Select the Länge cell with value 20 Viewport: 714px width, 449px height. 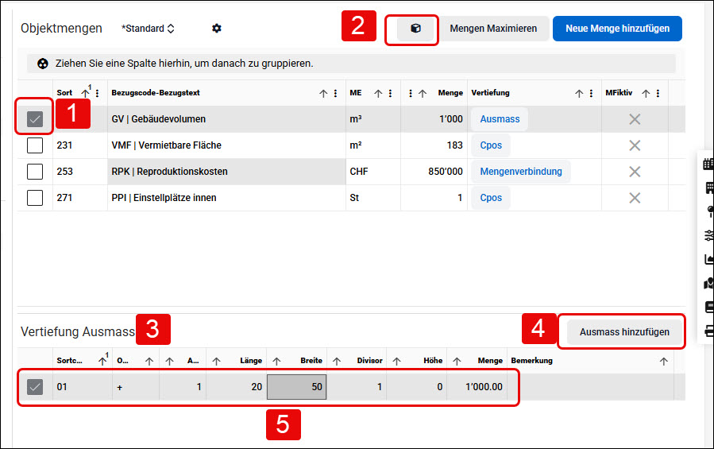tap(237, 387)
